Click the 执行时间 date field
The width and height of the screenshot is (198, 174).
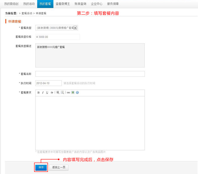pos(48,83)
